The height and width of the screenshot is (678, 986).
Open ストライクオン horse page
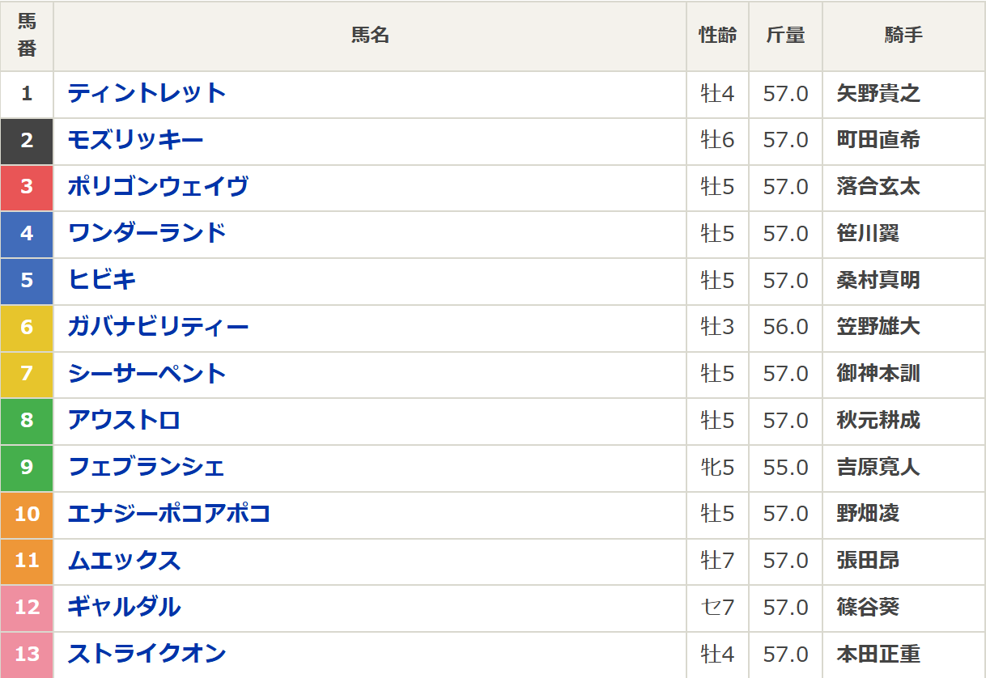[x=147, y=654]
